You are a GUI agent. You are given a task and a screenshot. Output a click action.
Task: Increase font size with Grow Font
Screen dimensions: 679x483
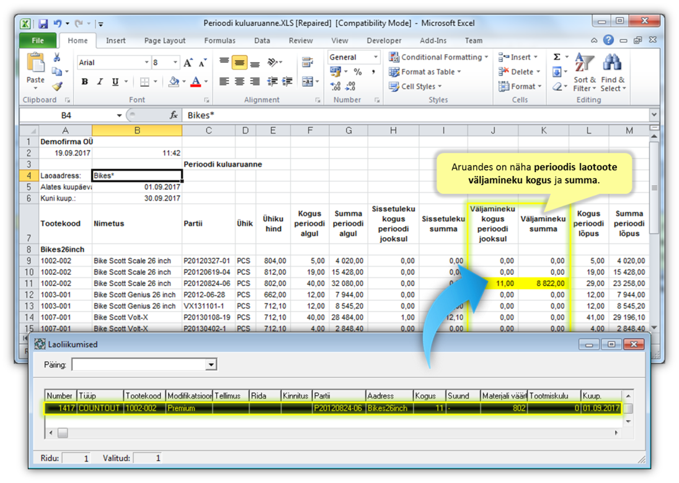coord(188,63)
